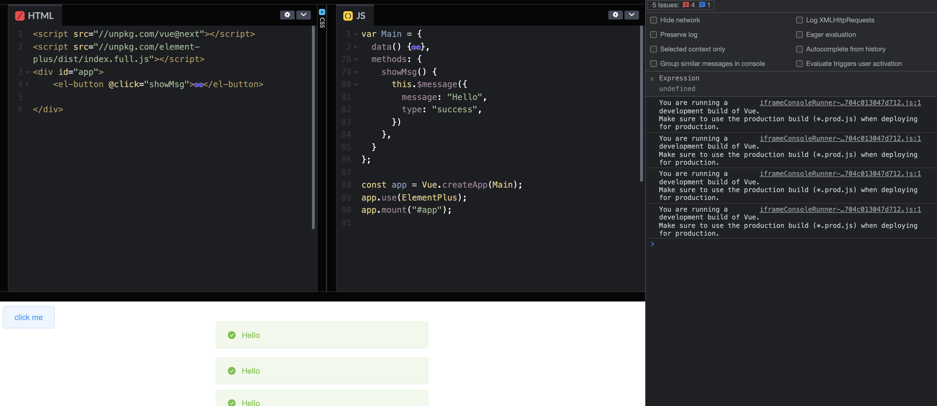
Task: Enable Eager evaluation checkbox
Action: (x=799, y=35)
